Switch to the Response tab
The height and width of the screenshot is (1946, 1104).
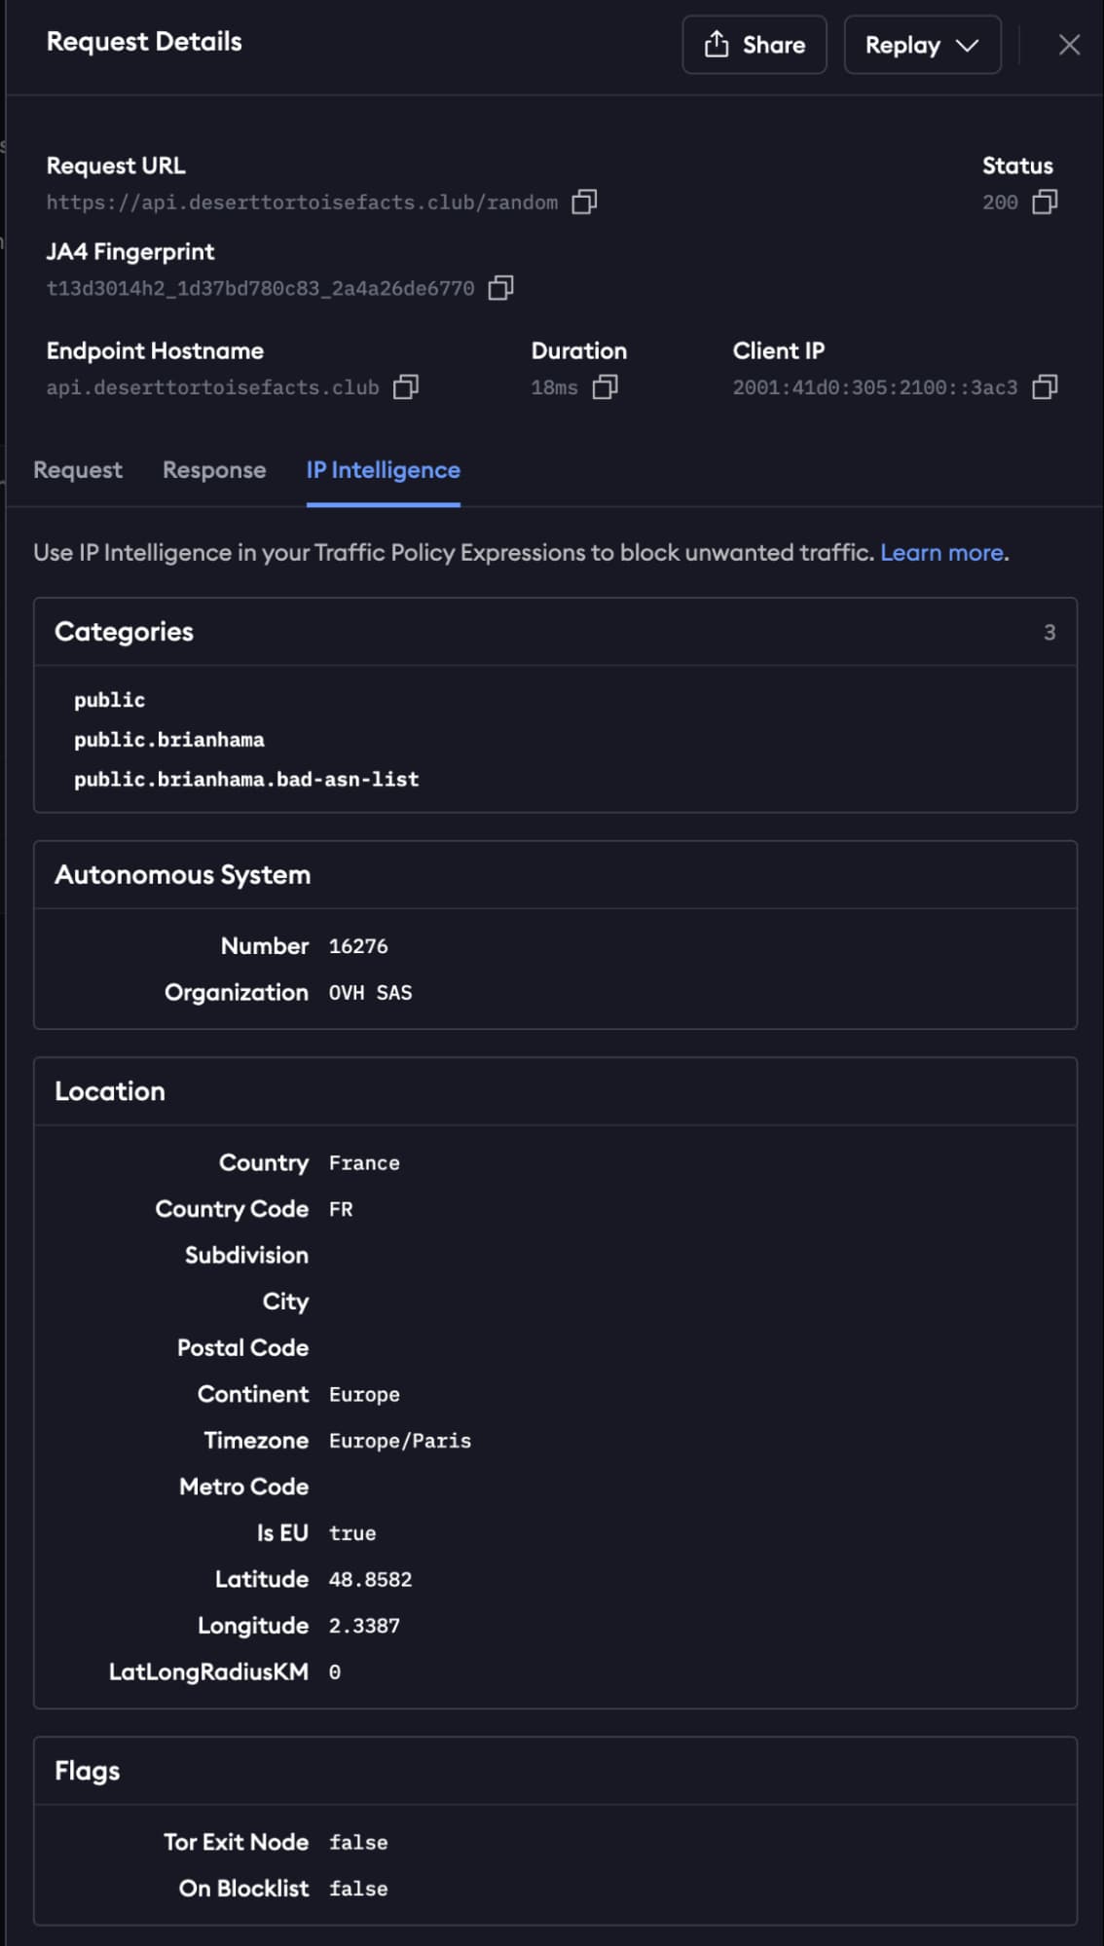pyautogui.click(x=214, y=470)
